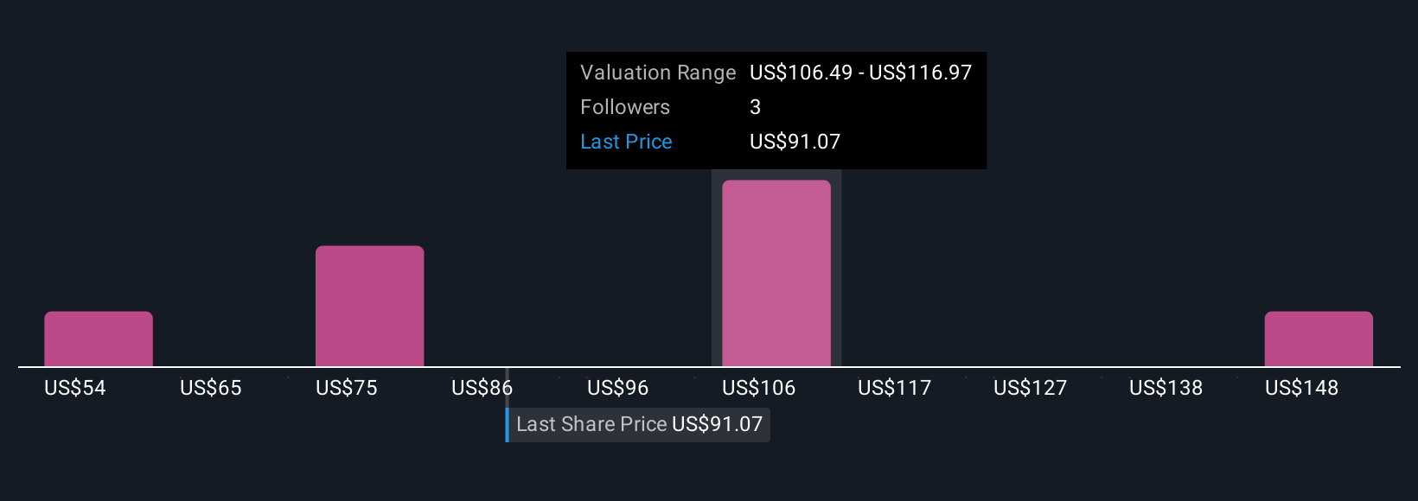Click the US$86 axis label
The image size is (1418, 501).
pyautogui.click(x=482, y=388)
